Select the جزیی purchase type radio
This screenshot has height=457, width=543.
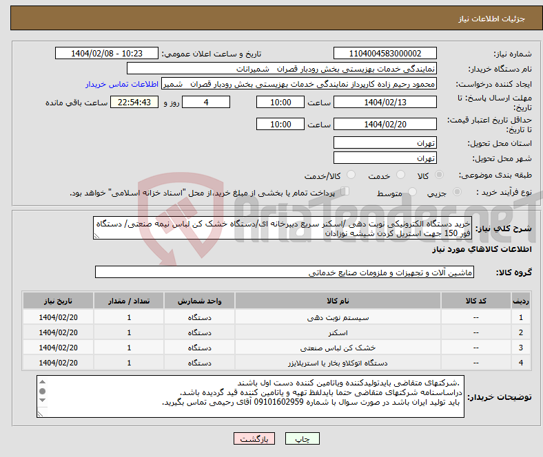[x=457, y=191]
